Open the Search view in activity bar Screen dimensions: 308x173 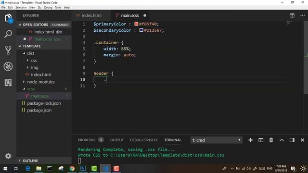(x=8, y=34)
